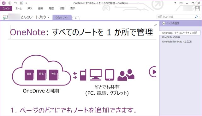Open the OneNote for Mac へようこそ page
Viewport: 202px width, 116px height.
(x=177, y=41)
